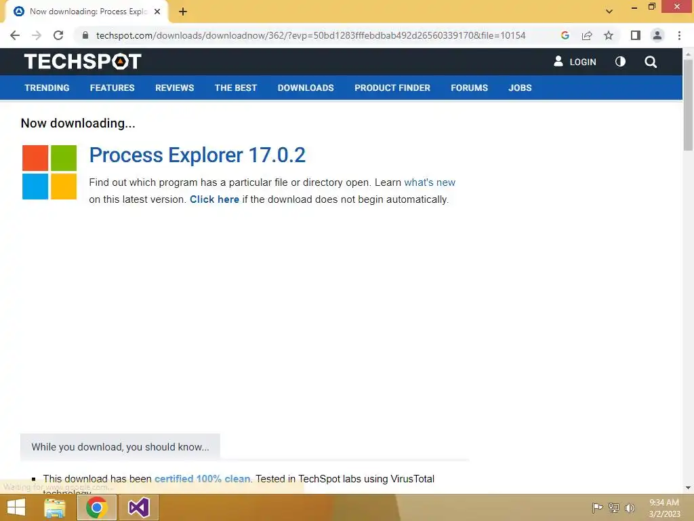
Task: Click the scrollbar down arrow
Action: 688,488
